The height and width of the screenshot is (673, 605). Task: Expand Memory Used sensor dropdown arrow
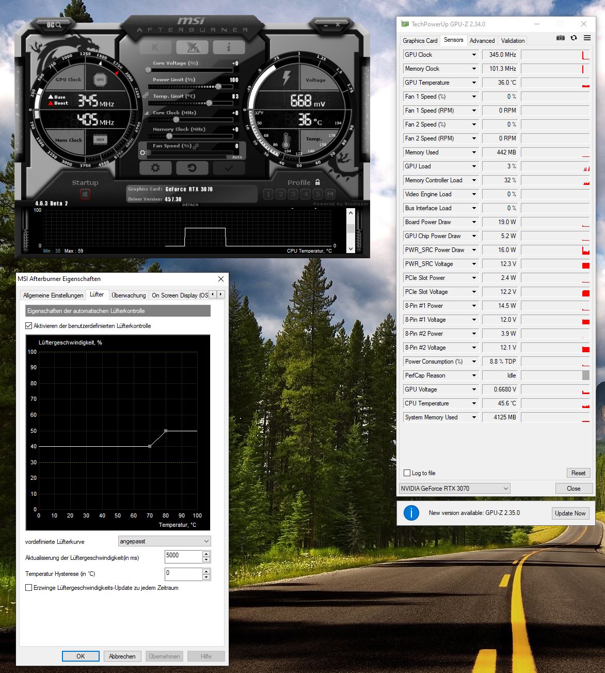tap(474, 152)
